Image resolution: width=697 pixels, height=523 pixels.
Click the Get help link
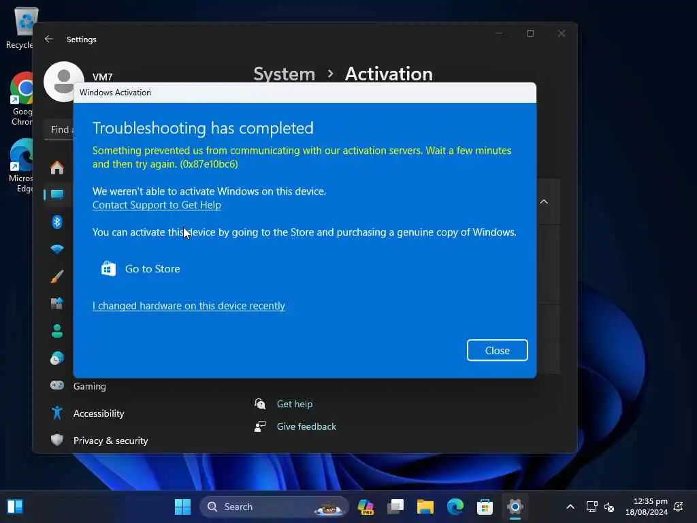point(294,404)
